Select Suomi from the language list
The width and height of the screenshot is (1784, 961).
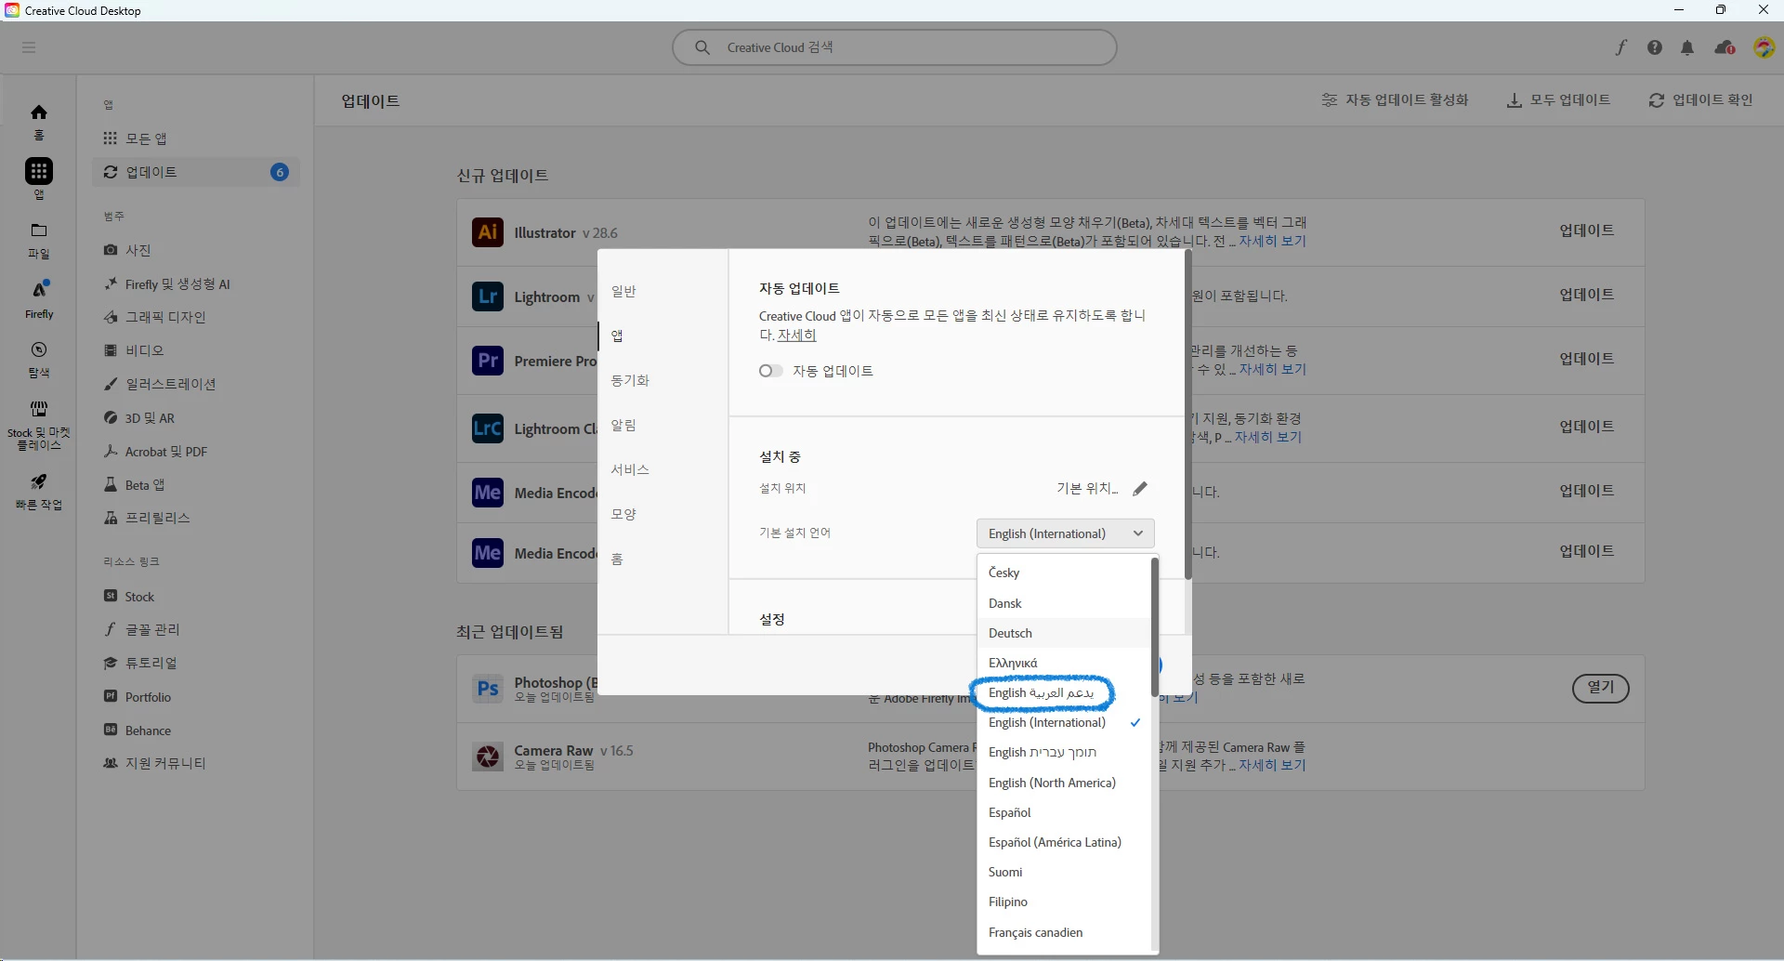point(1064,872)
